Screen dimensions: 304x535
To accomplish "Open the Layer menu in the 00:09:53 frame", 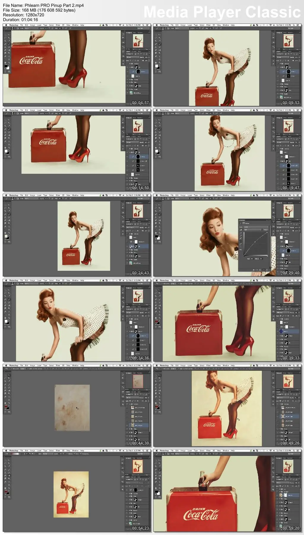I will coord(190,25).
